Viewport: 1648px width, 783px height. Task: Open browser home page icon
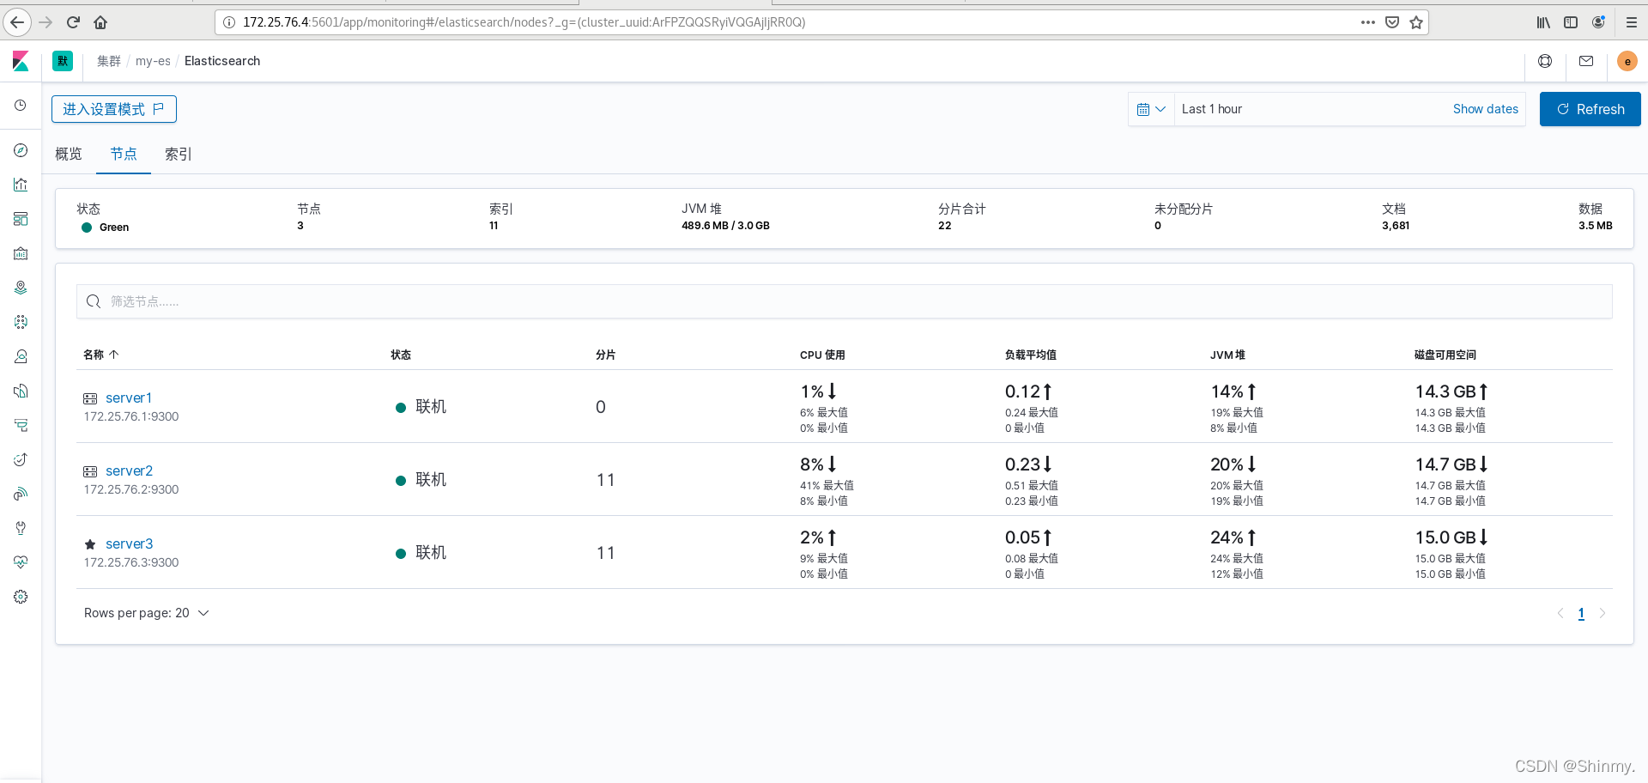100,22
